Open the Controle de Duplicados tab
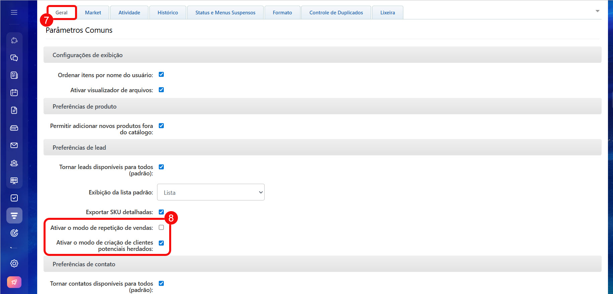 (336, 13)
